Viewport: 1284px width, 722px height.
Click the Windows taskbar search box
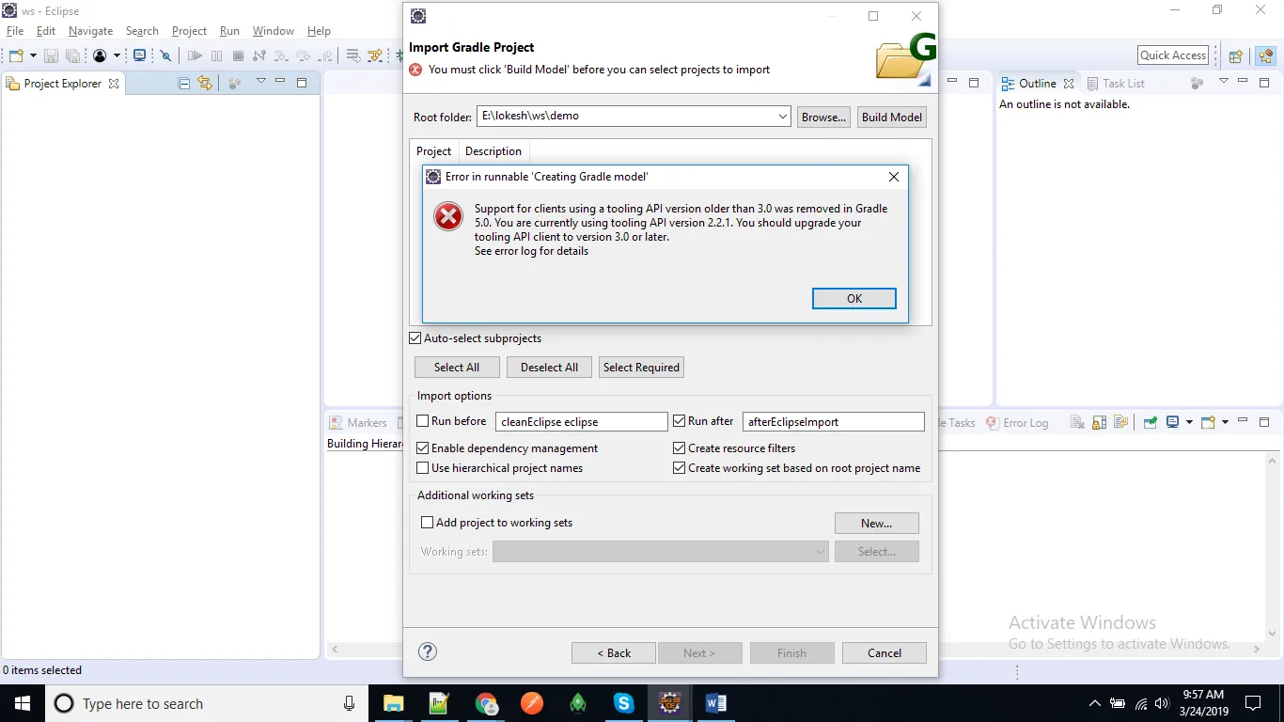click(x=206, y=703)
